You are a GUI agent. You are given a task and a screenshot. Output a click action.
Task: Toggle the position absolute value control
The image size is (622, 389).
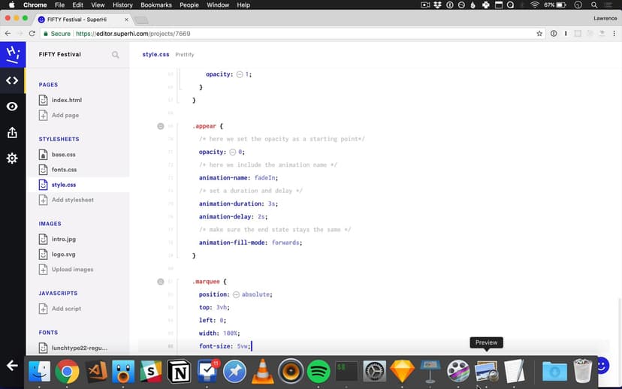236,294
